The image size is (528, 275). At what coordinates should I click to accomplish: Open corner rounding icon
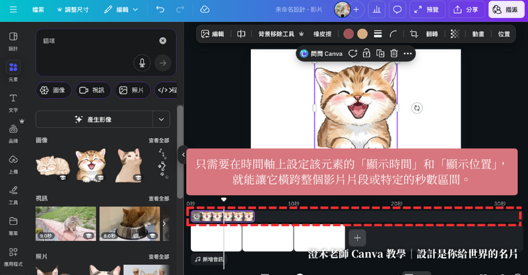pyautogui.click(x=393, y=34)
